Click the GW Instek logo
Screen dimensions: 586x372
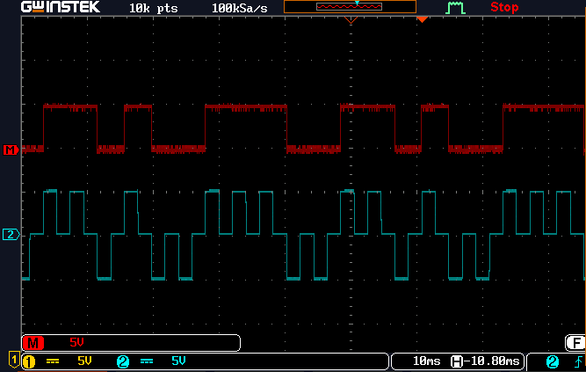click(x=61, y=7)
